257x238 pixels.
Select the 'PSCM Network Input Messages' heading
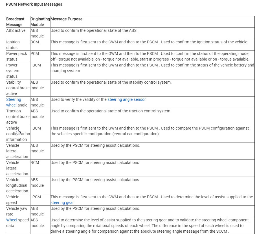click(x=34, y=4)
